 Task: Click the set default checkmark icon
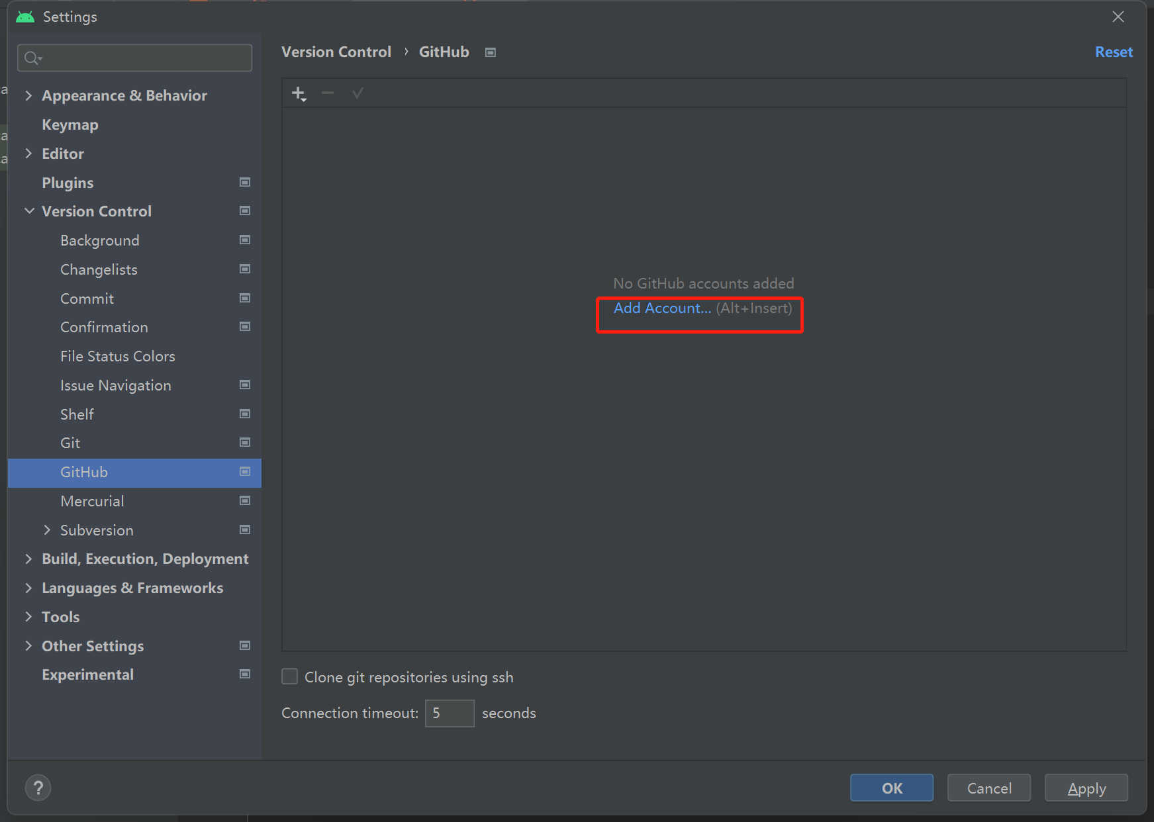358,93
